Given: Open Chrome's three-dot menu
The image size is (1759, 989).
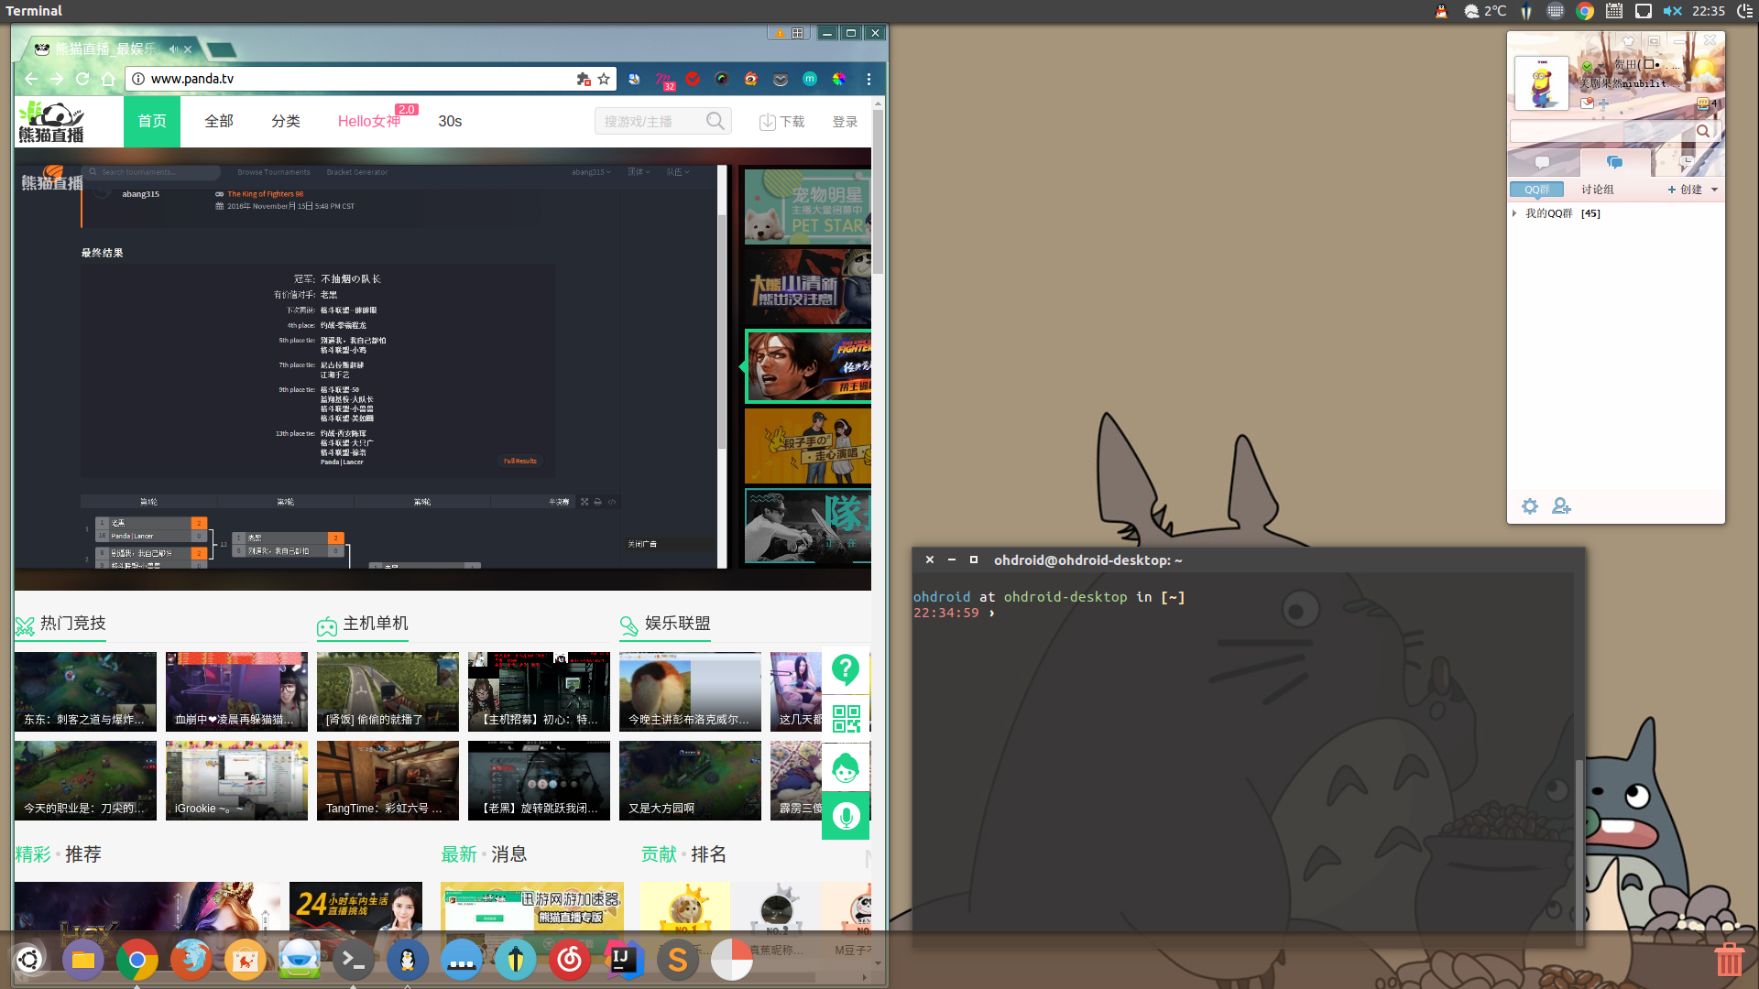Looking at the screenshot, I should coord(869,79).
